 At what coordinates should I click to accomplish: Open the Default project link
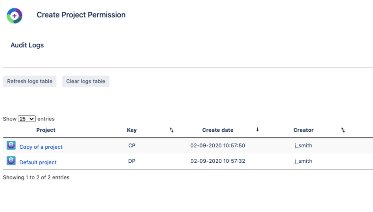click(x=38, y=162)
